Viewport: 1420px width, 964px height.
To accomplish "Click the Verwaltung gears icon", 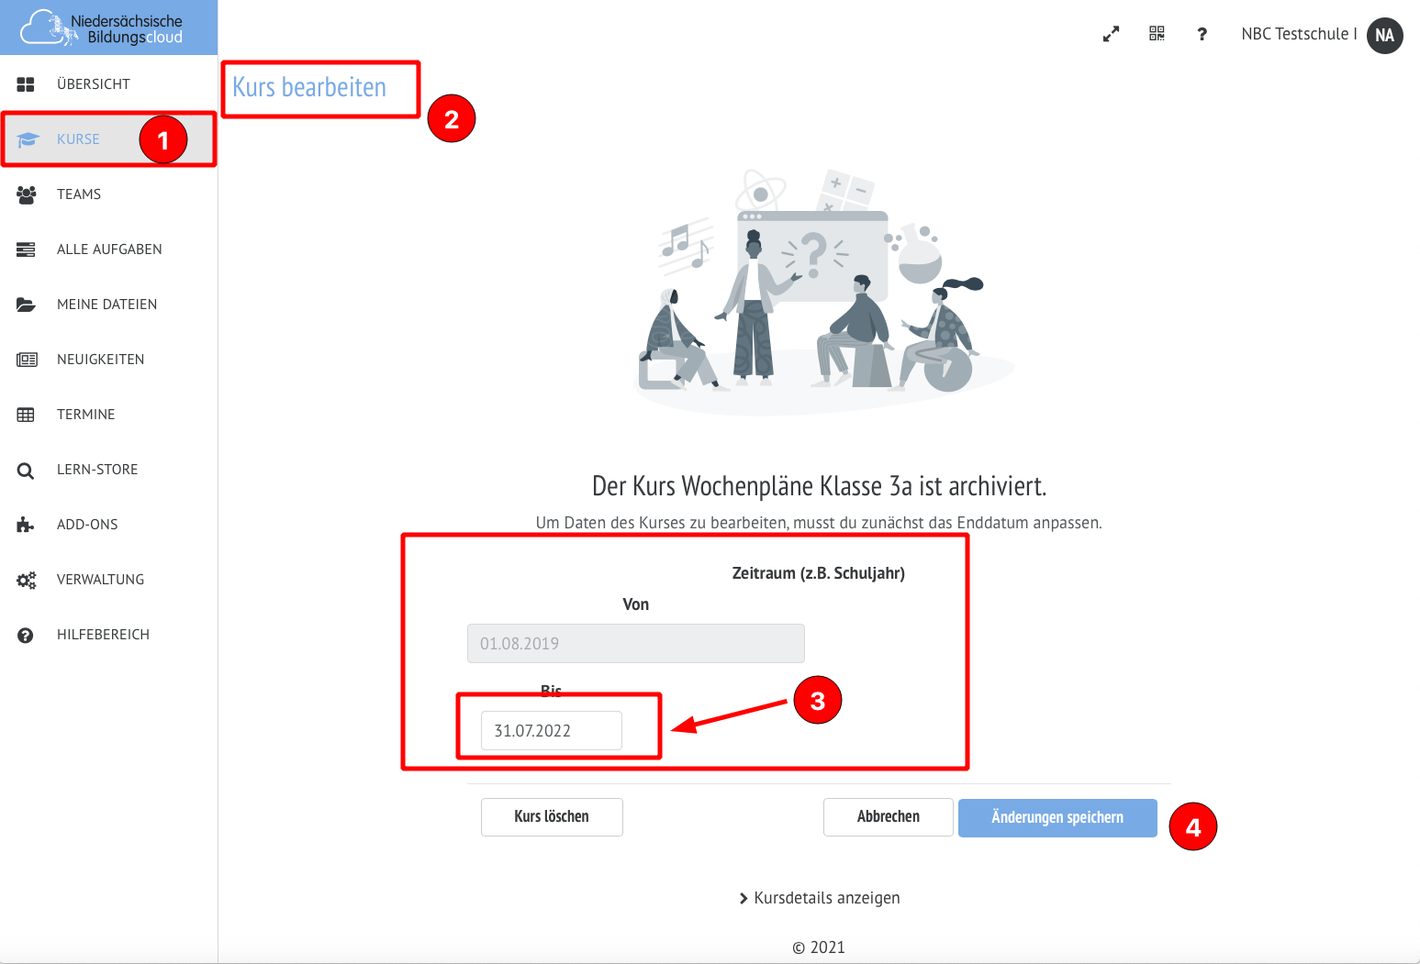I will pos(26,580).
